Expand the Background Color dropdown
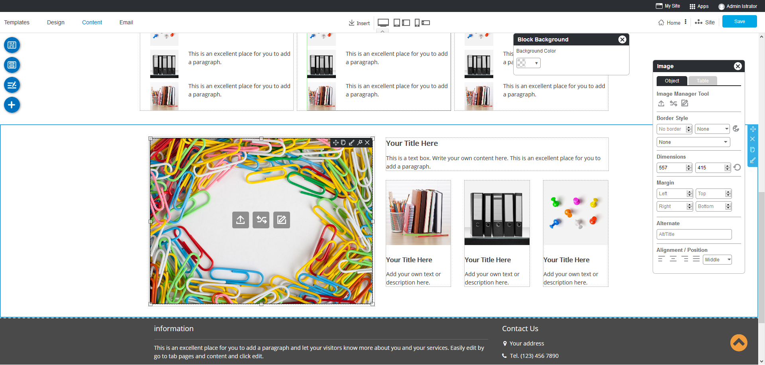The width and height of the screenshot is (765, 365). pyautogui.click(x=536, y=63)
